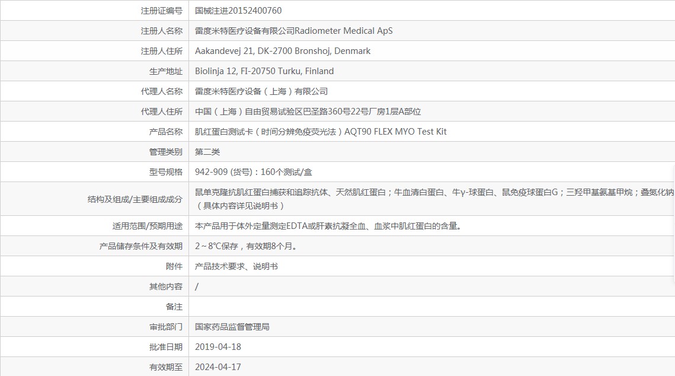
Task: Select the registration number 国械注进20152400760
Action: click(238, 11)
